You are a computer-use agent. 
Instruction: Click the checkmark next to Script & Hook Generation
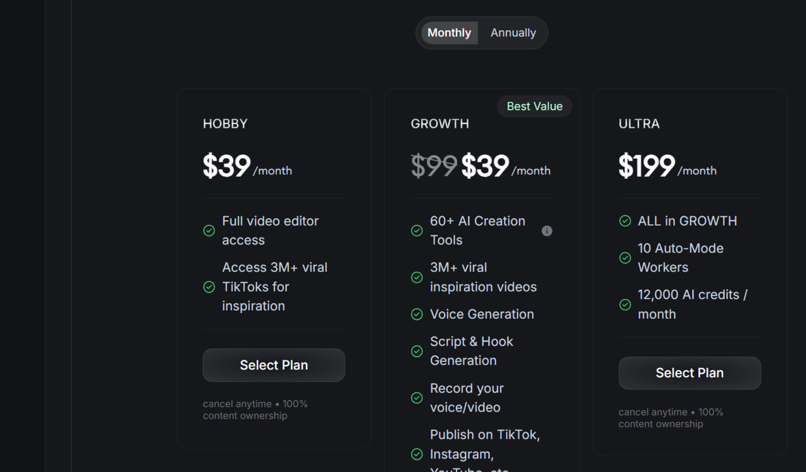[x=417, y=351]
